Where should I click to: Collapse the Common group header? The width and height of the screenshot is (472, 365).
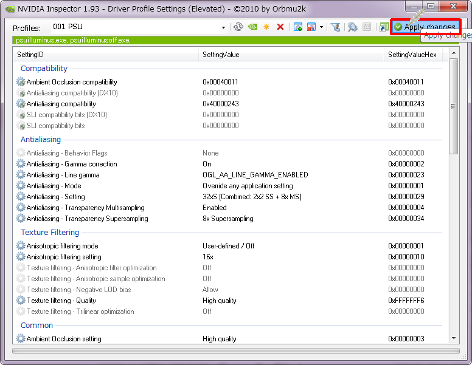[x=36, y=326]
